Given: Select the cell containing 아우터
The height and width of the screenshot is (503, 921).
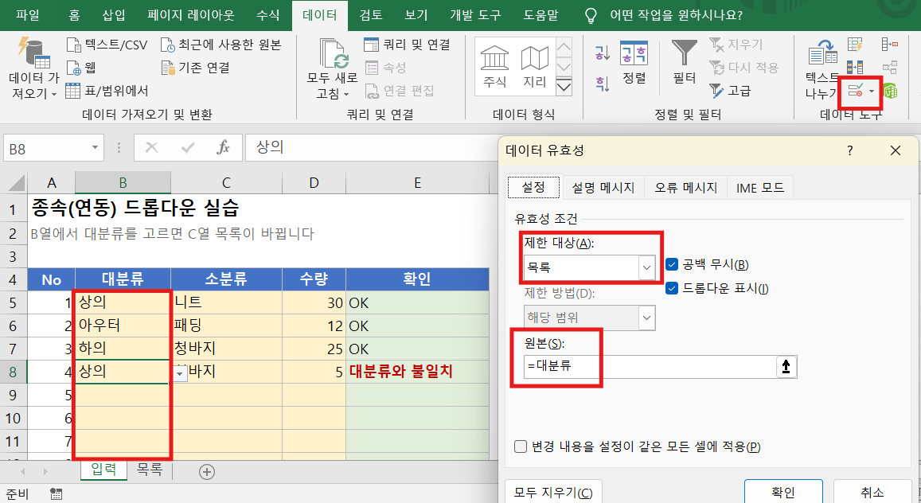Looking at the screenshot, I should coord(123,326).
